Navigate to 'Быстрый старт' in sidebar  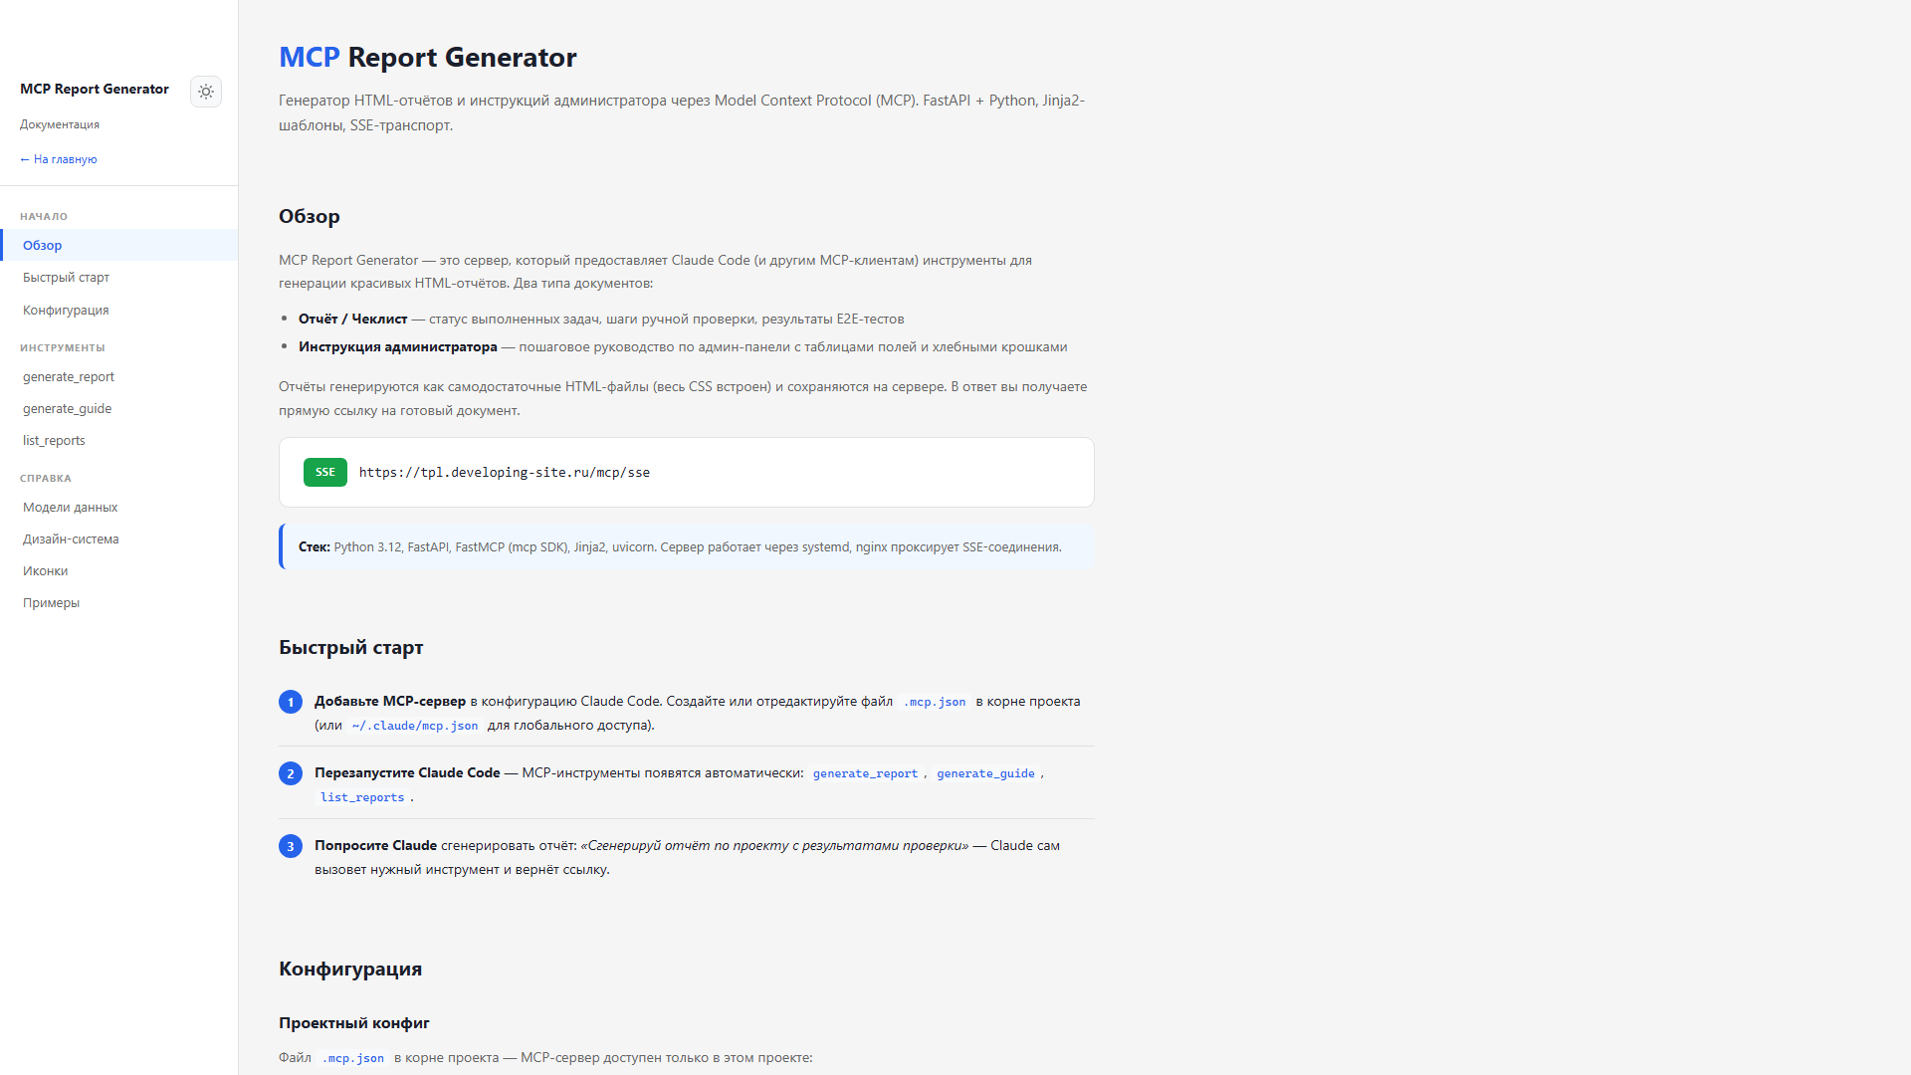coord(67,278)
